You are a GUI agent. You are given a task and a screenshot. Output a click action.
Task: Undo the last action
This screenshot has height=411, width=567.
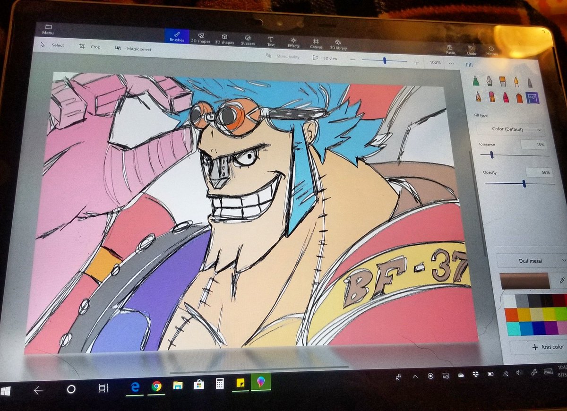[x=471, y=50]
